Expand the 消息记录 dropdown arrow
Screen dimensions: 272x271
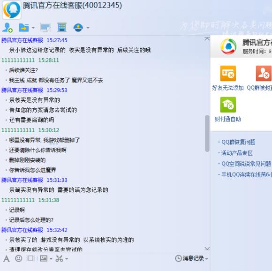[206, 259]
